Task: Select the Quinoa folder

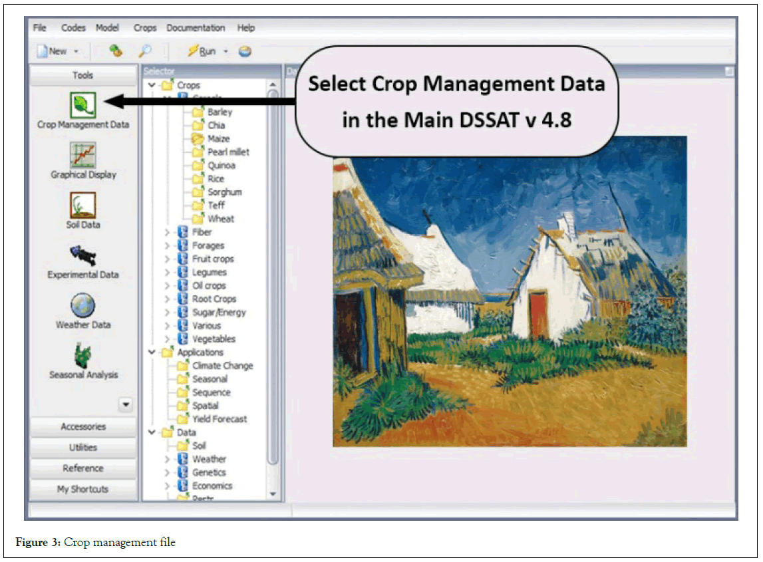Action: pyautogui.click(x=214, y=166)
